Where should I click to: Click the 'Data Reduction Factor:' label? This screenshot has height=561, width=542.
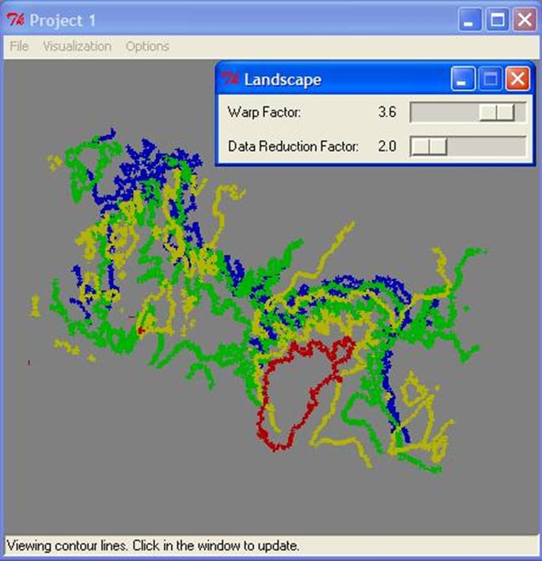click(293, 146)
